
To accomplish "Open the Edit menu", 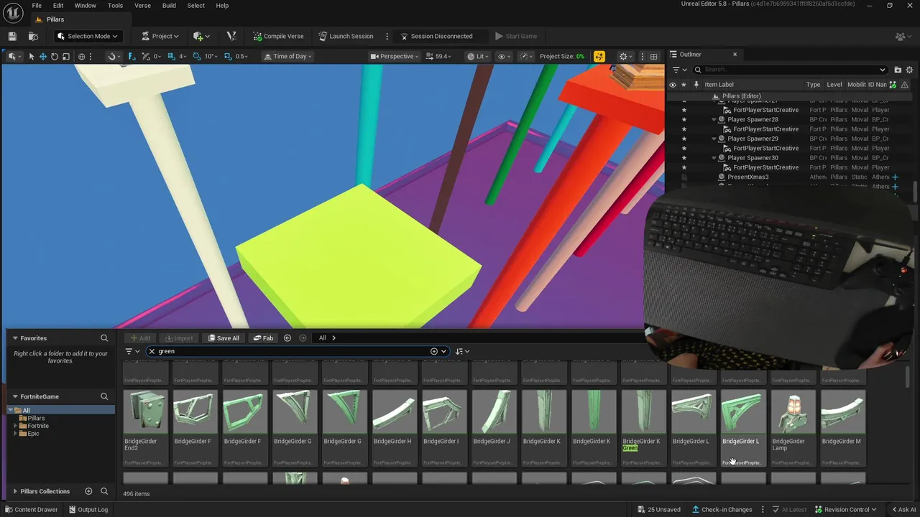I will tap(58, 5).
